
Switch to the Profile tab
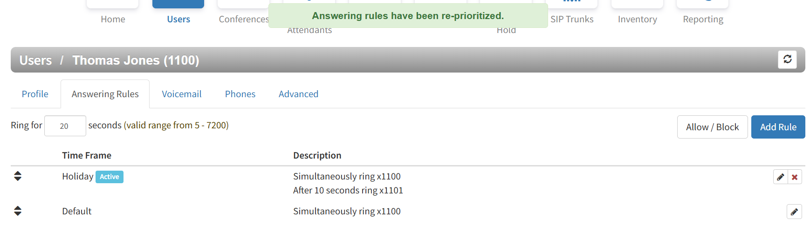[x=35, y=94]
